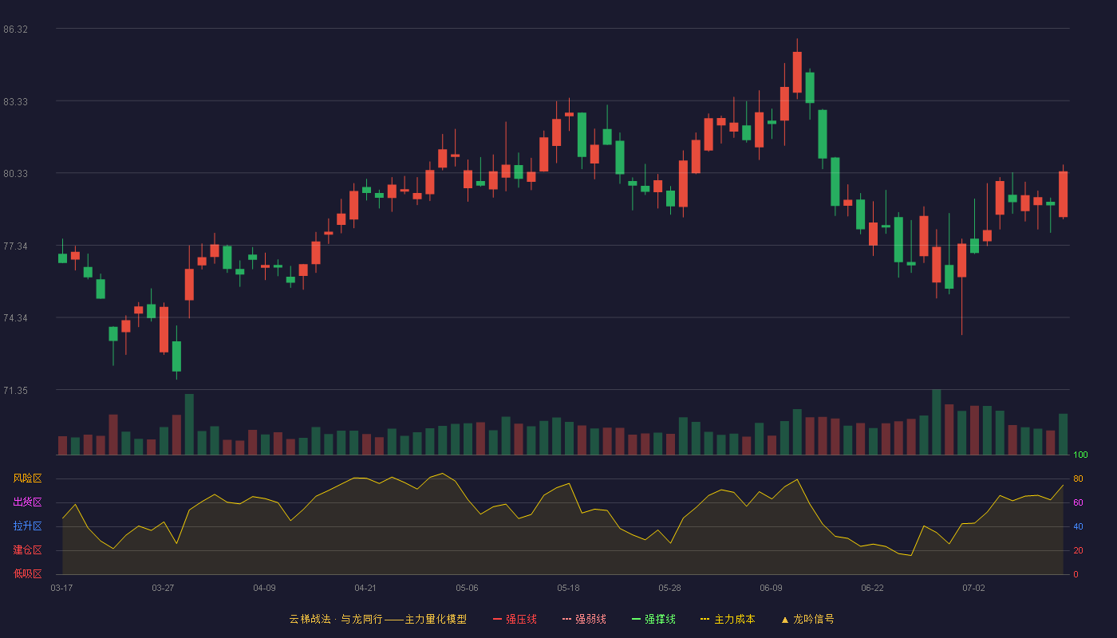Select the 拉升区 zone label
The image size is (1117, 638).
tap(27, 526)
